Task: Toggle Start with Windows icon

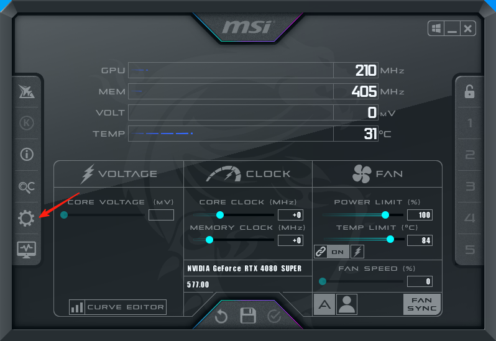Action: click(436, 29)
